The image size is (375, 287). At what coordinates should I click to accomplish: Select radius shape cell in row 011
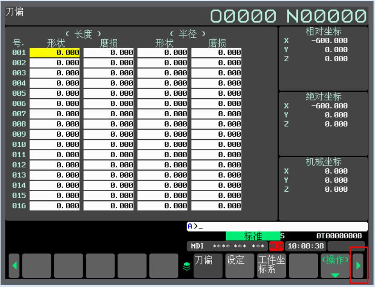point(163,155)
